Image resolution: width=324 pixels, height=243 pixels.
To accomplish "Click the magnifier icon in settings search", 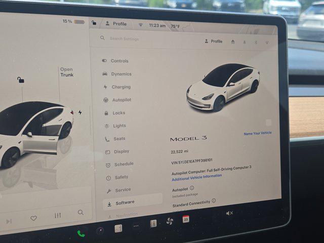I will point(102,38).
